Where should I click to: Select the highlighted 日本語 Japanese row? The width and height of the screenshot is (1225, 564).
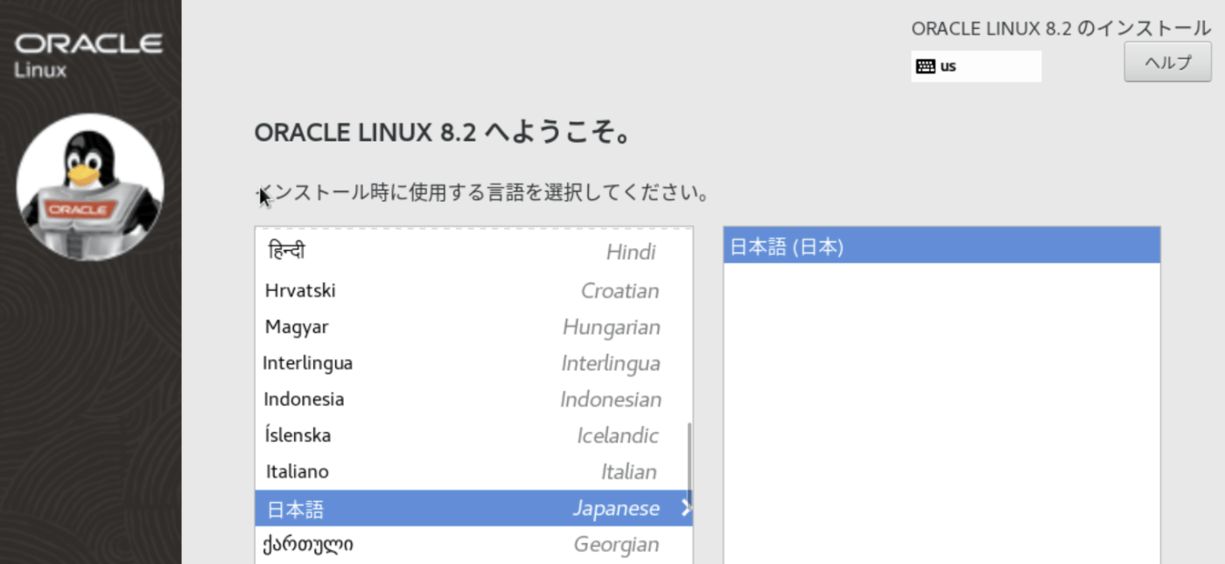point(472,508)
